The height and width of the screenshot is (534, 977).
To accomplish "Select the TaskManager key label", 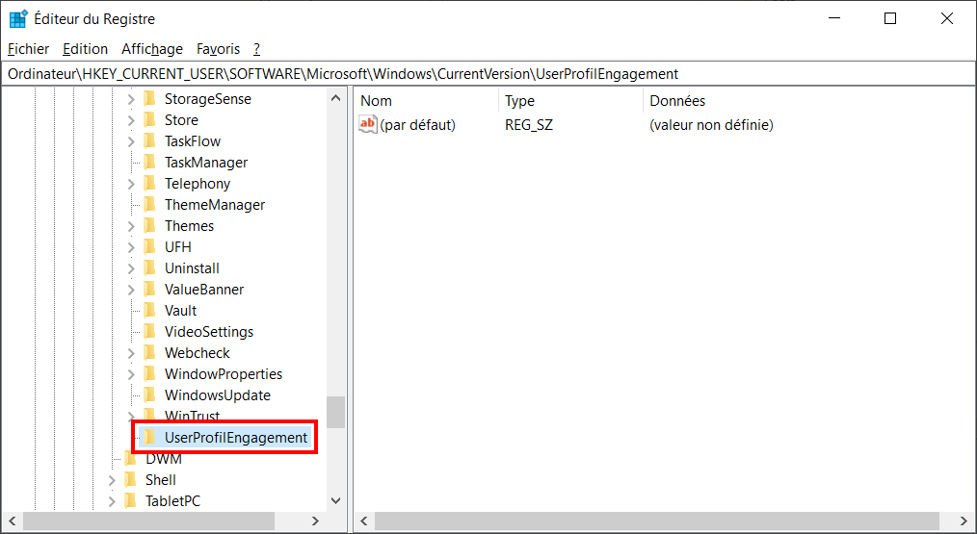I will pos(205,163).
